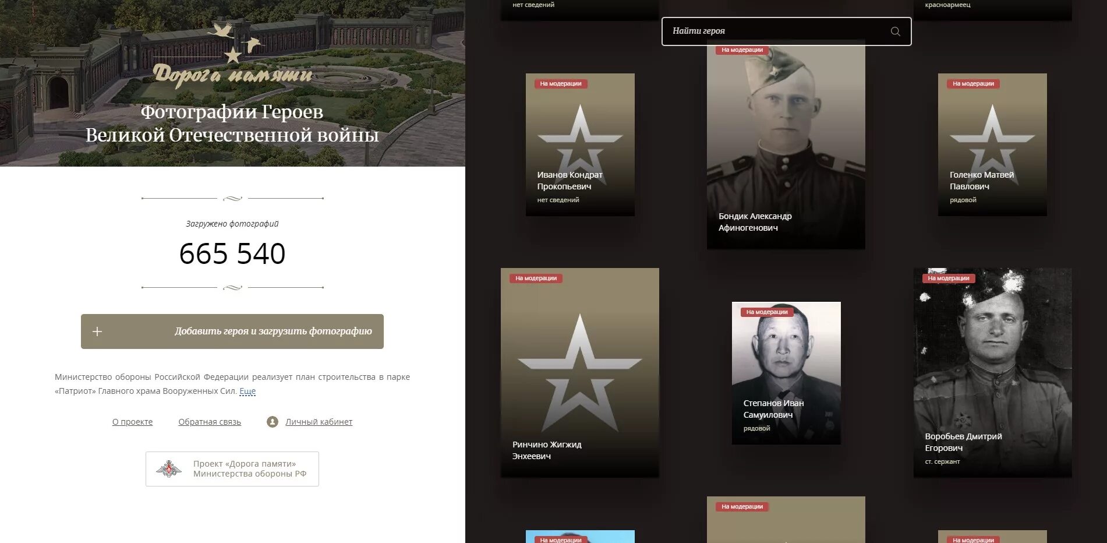This screenshot has height=543, width=1107.
Task: Click the Ministry of Defense eagle emblem
Action: (x=169, y=469)
